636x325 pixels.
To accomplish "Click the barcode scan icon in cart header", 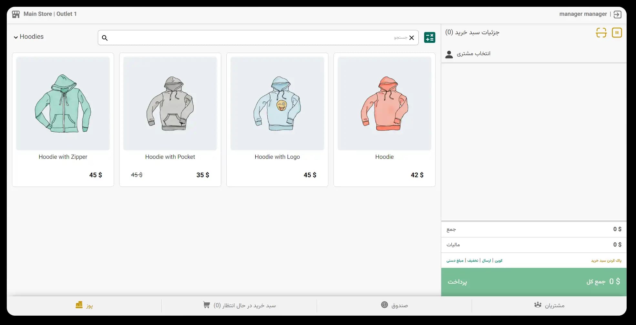I will click(601, 33).
